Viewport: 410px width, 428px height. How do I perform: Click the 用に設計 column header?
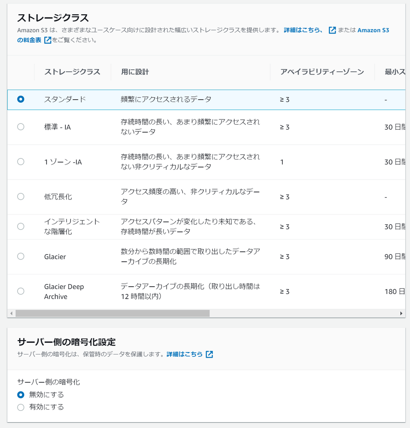135,72
